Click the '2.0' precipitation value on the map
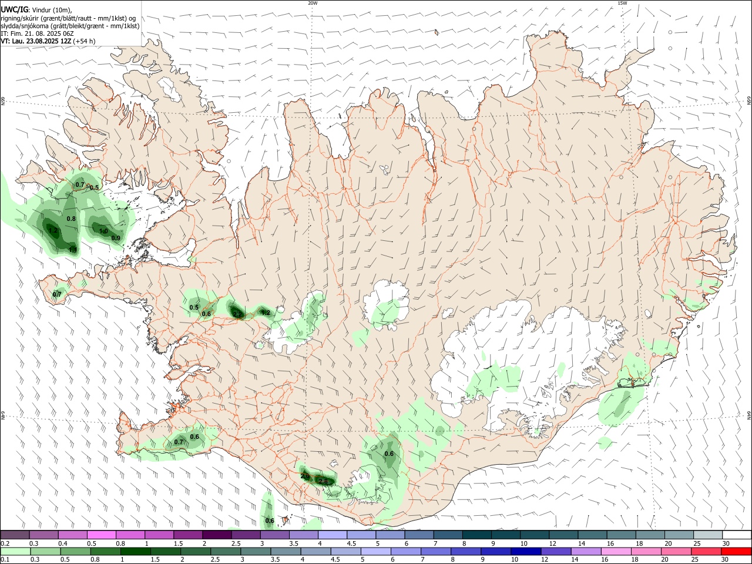752x564 pixels. (x=305, y=476)
